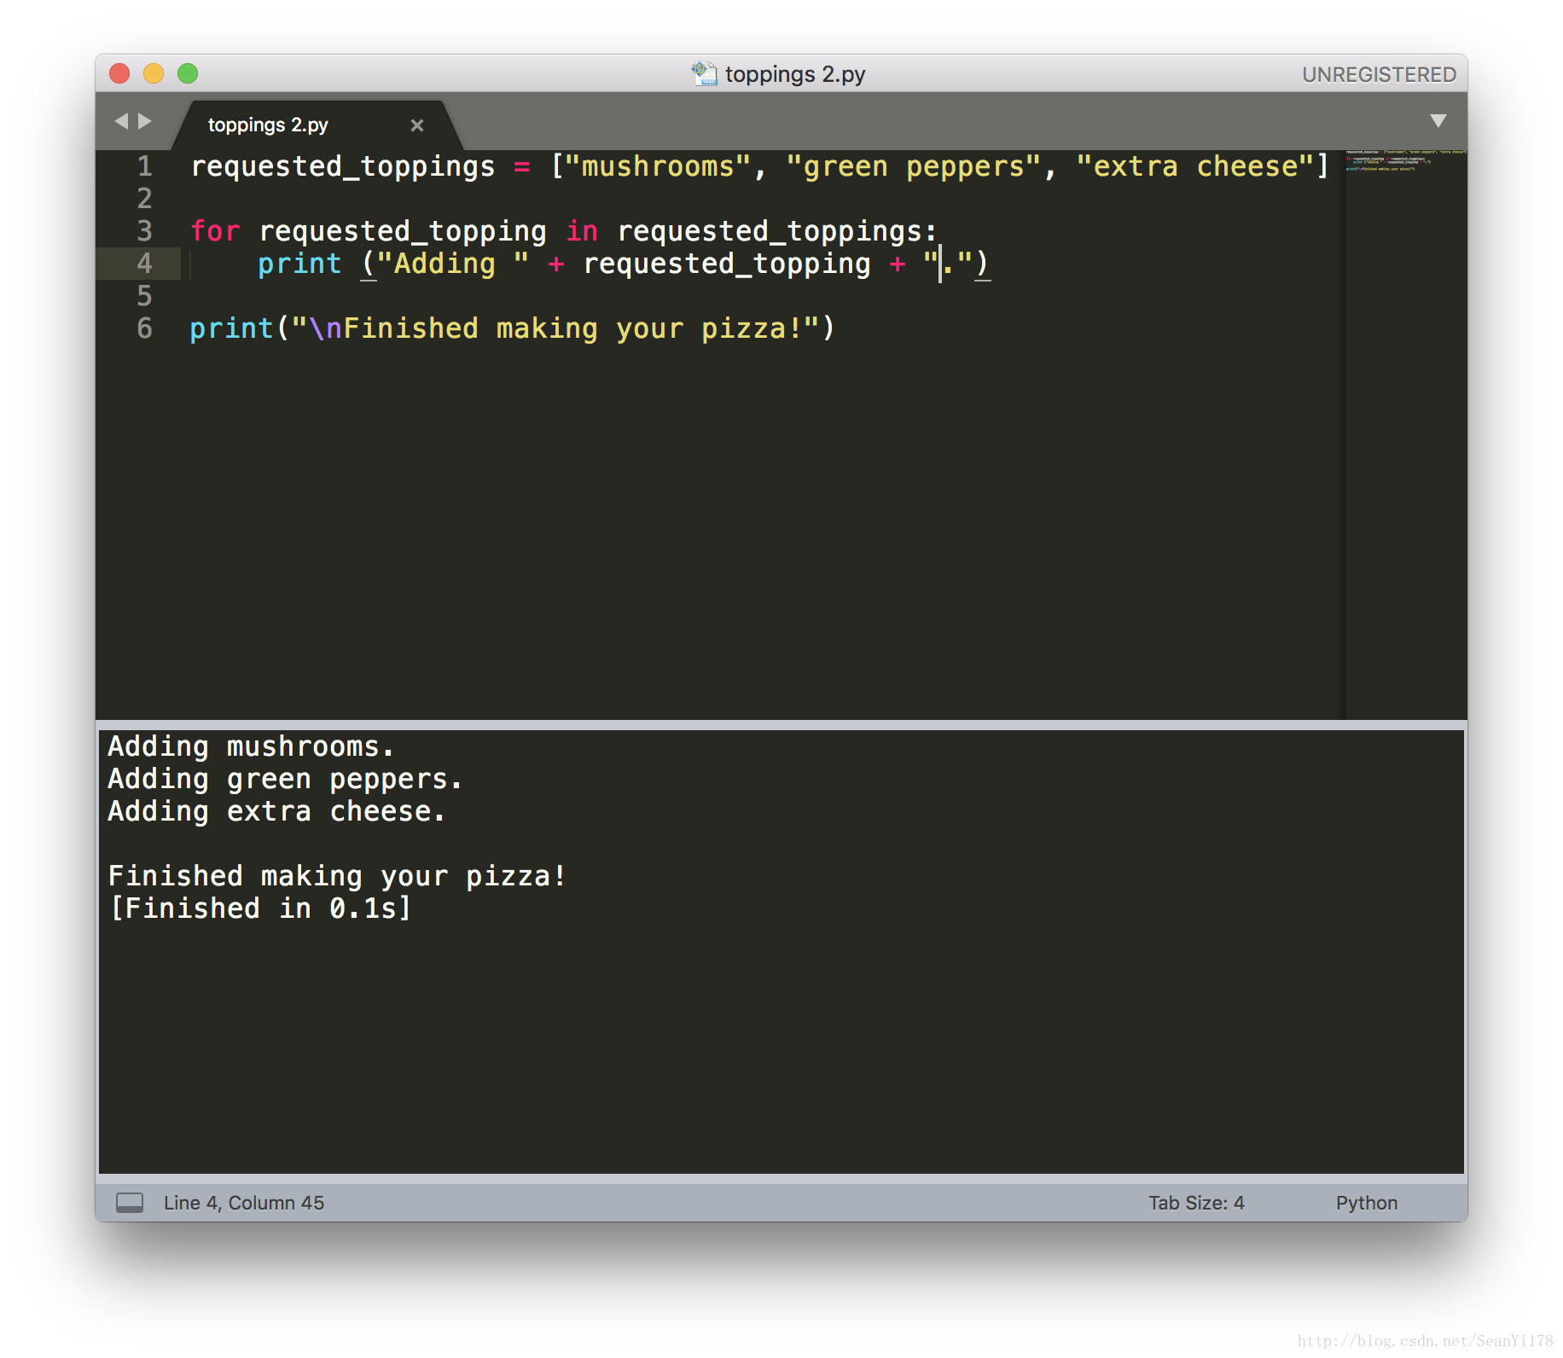The height and width of the screenshot is (1358, 1563).
Task: Click the 'for' keyword on line 3
Action: coord(215,231)
